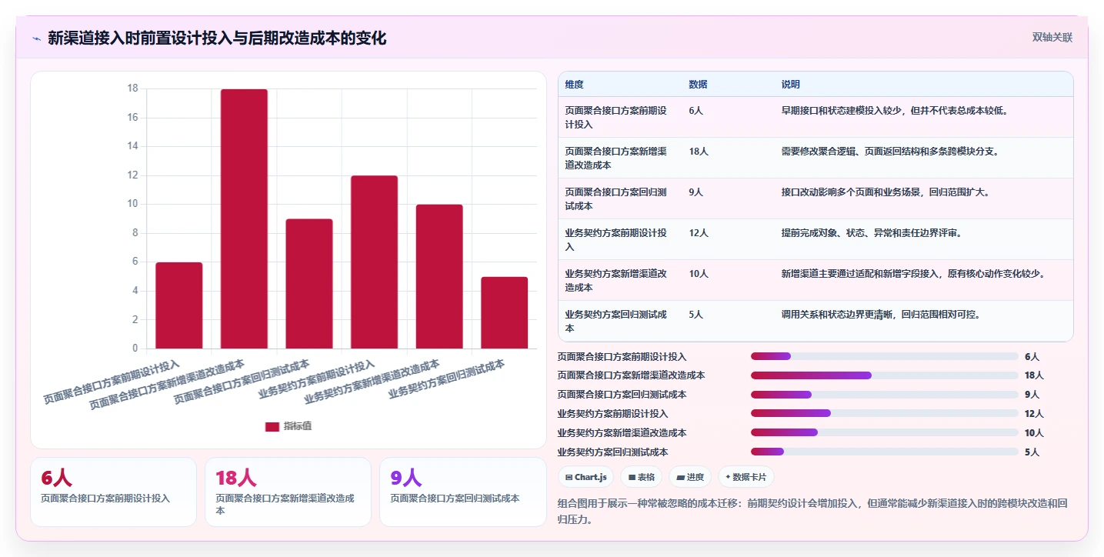Viewport: 1104px width, 557px height.
Task: Open the 18人 data card
Action: click(288, 492)
